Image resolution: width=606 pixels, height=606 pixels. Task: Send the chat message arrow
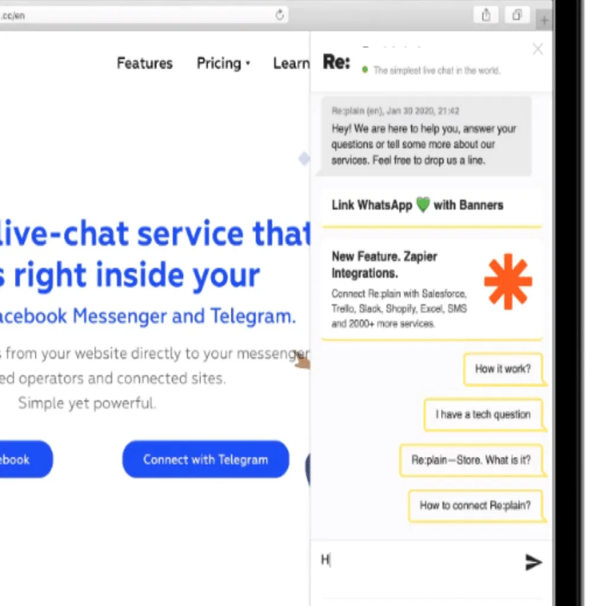(533, 562)
